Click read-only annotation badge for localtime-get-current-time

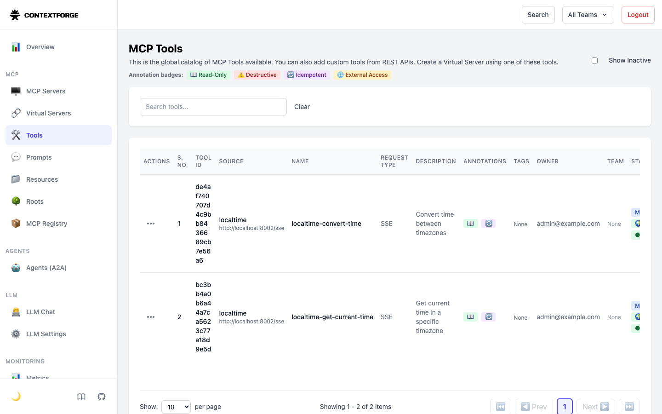tap(470, 317)
